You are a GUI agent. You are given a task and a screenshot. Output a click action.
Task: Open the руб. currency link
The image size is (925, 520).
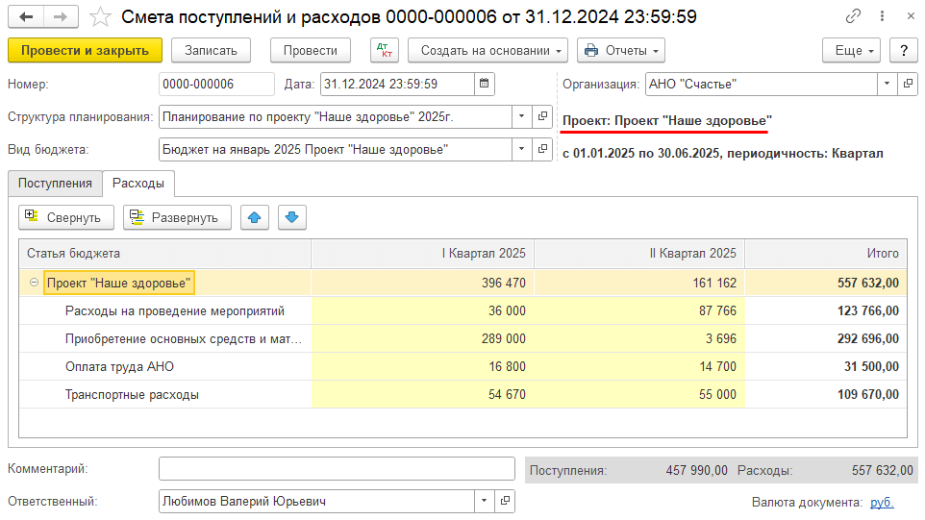[x=882, y=503]
